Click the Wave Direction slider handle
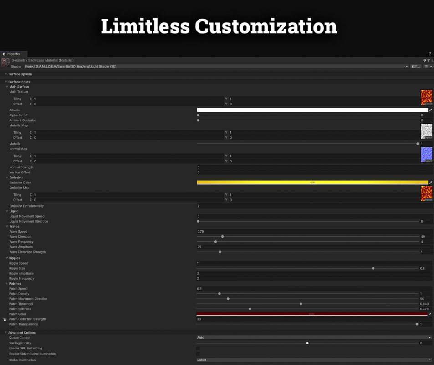The width and height of the screenshot is (434, 365). click(x=222, y=237)
